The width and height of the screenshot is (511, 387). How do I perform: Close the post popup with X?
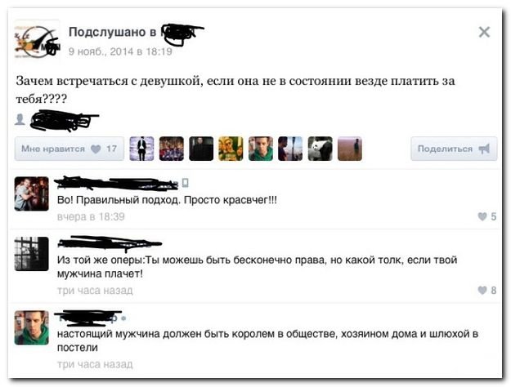484,32
